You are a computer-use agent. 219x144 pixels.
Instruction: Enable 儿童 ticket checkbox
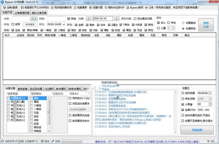point(158,28)
